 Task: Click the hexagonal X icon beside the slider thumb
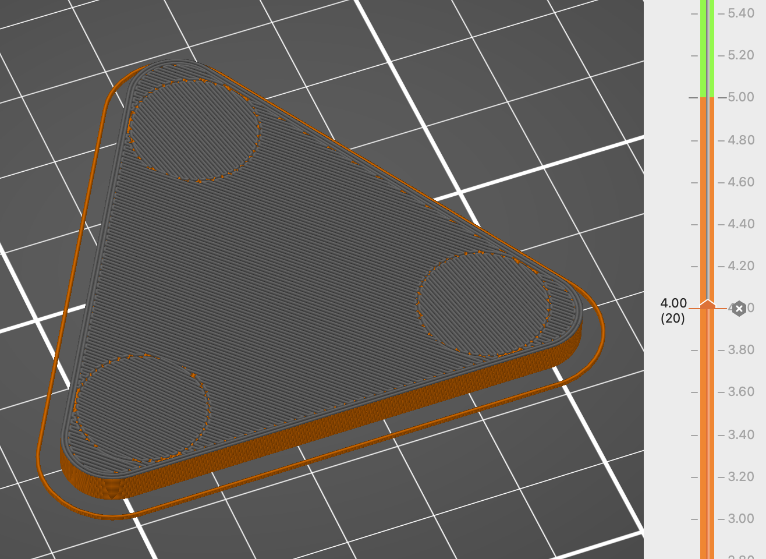click(739, 309)
